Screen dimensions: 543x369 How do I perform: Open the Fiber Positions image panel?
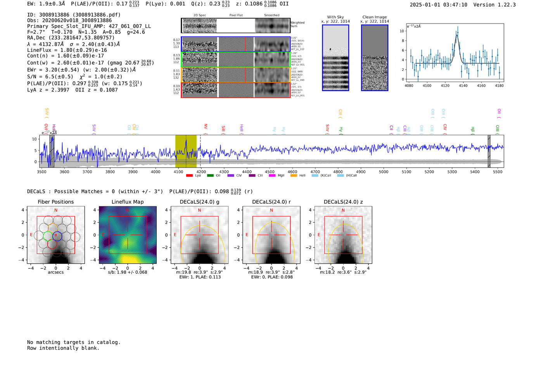pos(56,235)
